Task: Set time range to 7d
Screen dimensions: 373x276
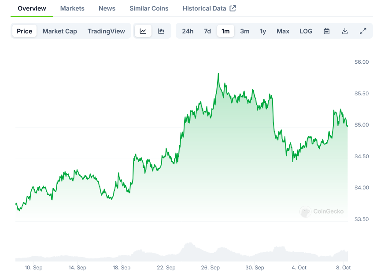Action: coord(207,31)
